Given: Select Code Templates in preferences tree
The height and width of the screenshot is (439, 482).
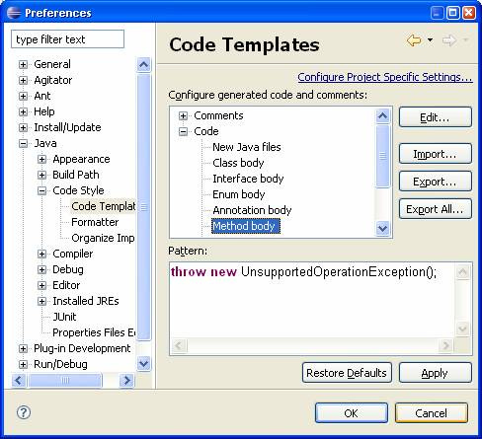Looking at the screenshot, I should [103, 206].
